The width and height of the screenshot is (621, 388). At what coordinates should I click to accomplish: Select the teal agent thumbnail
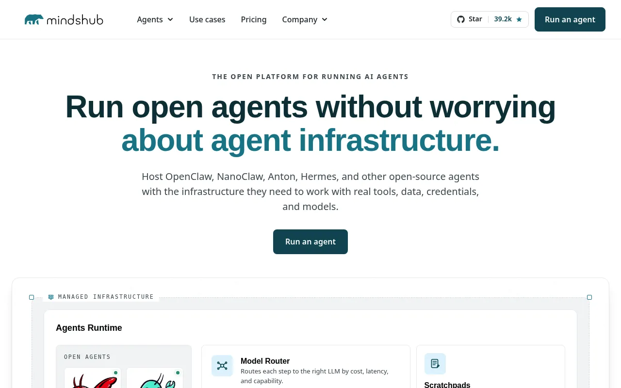[155, 378]
